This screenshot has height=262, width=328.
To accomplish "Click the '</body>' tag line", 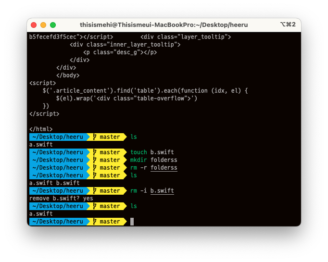I will (x=68, y=75).
